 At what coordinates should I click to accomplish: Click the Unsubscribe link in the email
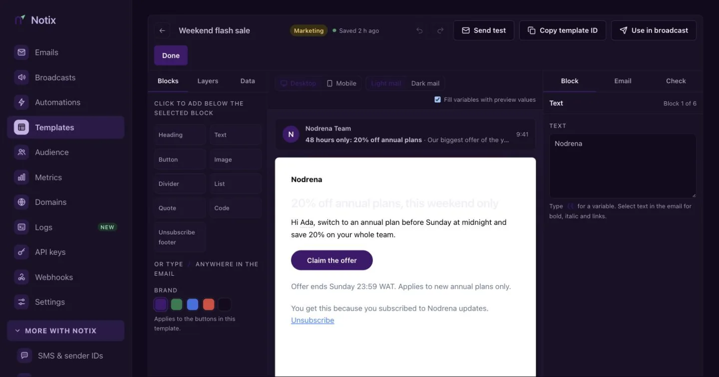(313, 320)
